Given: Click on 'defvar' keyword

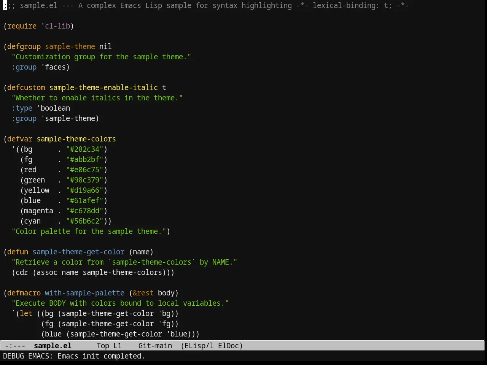Looking at the screenshot, I should pyautogui.click(x=20, y=139).
